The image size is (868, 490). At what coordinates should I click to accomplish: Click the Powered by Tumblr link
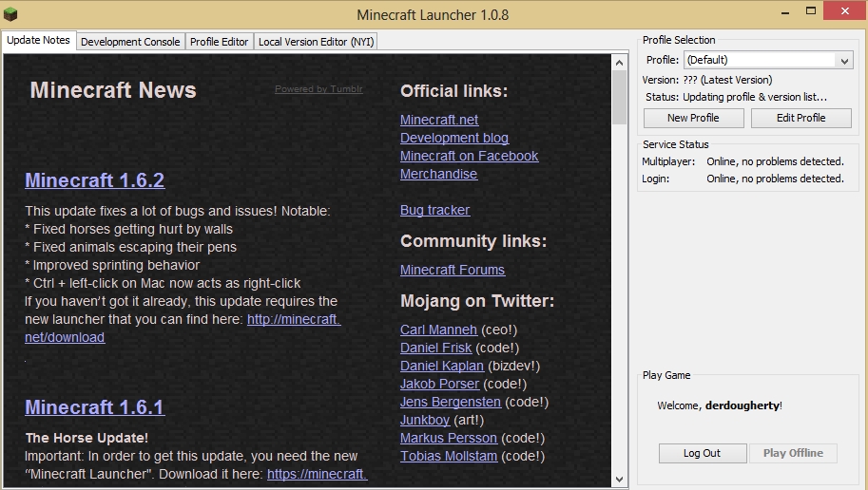318,89
